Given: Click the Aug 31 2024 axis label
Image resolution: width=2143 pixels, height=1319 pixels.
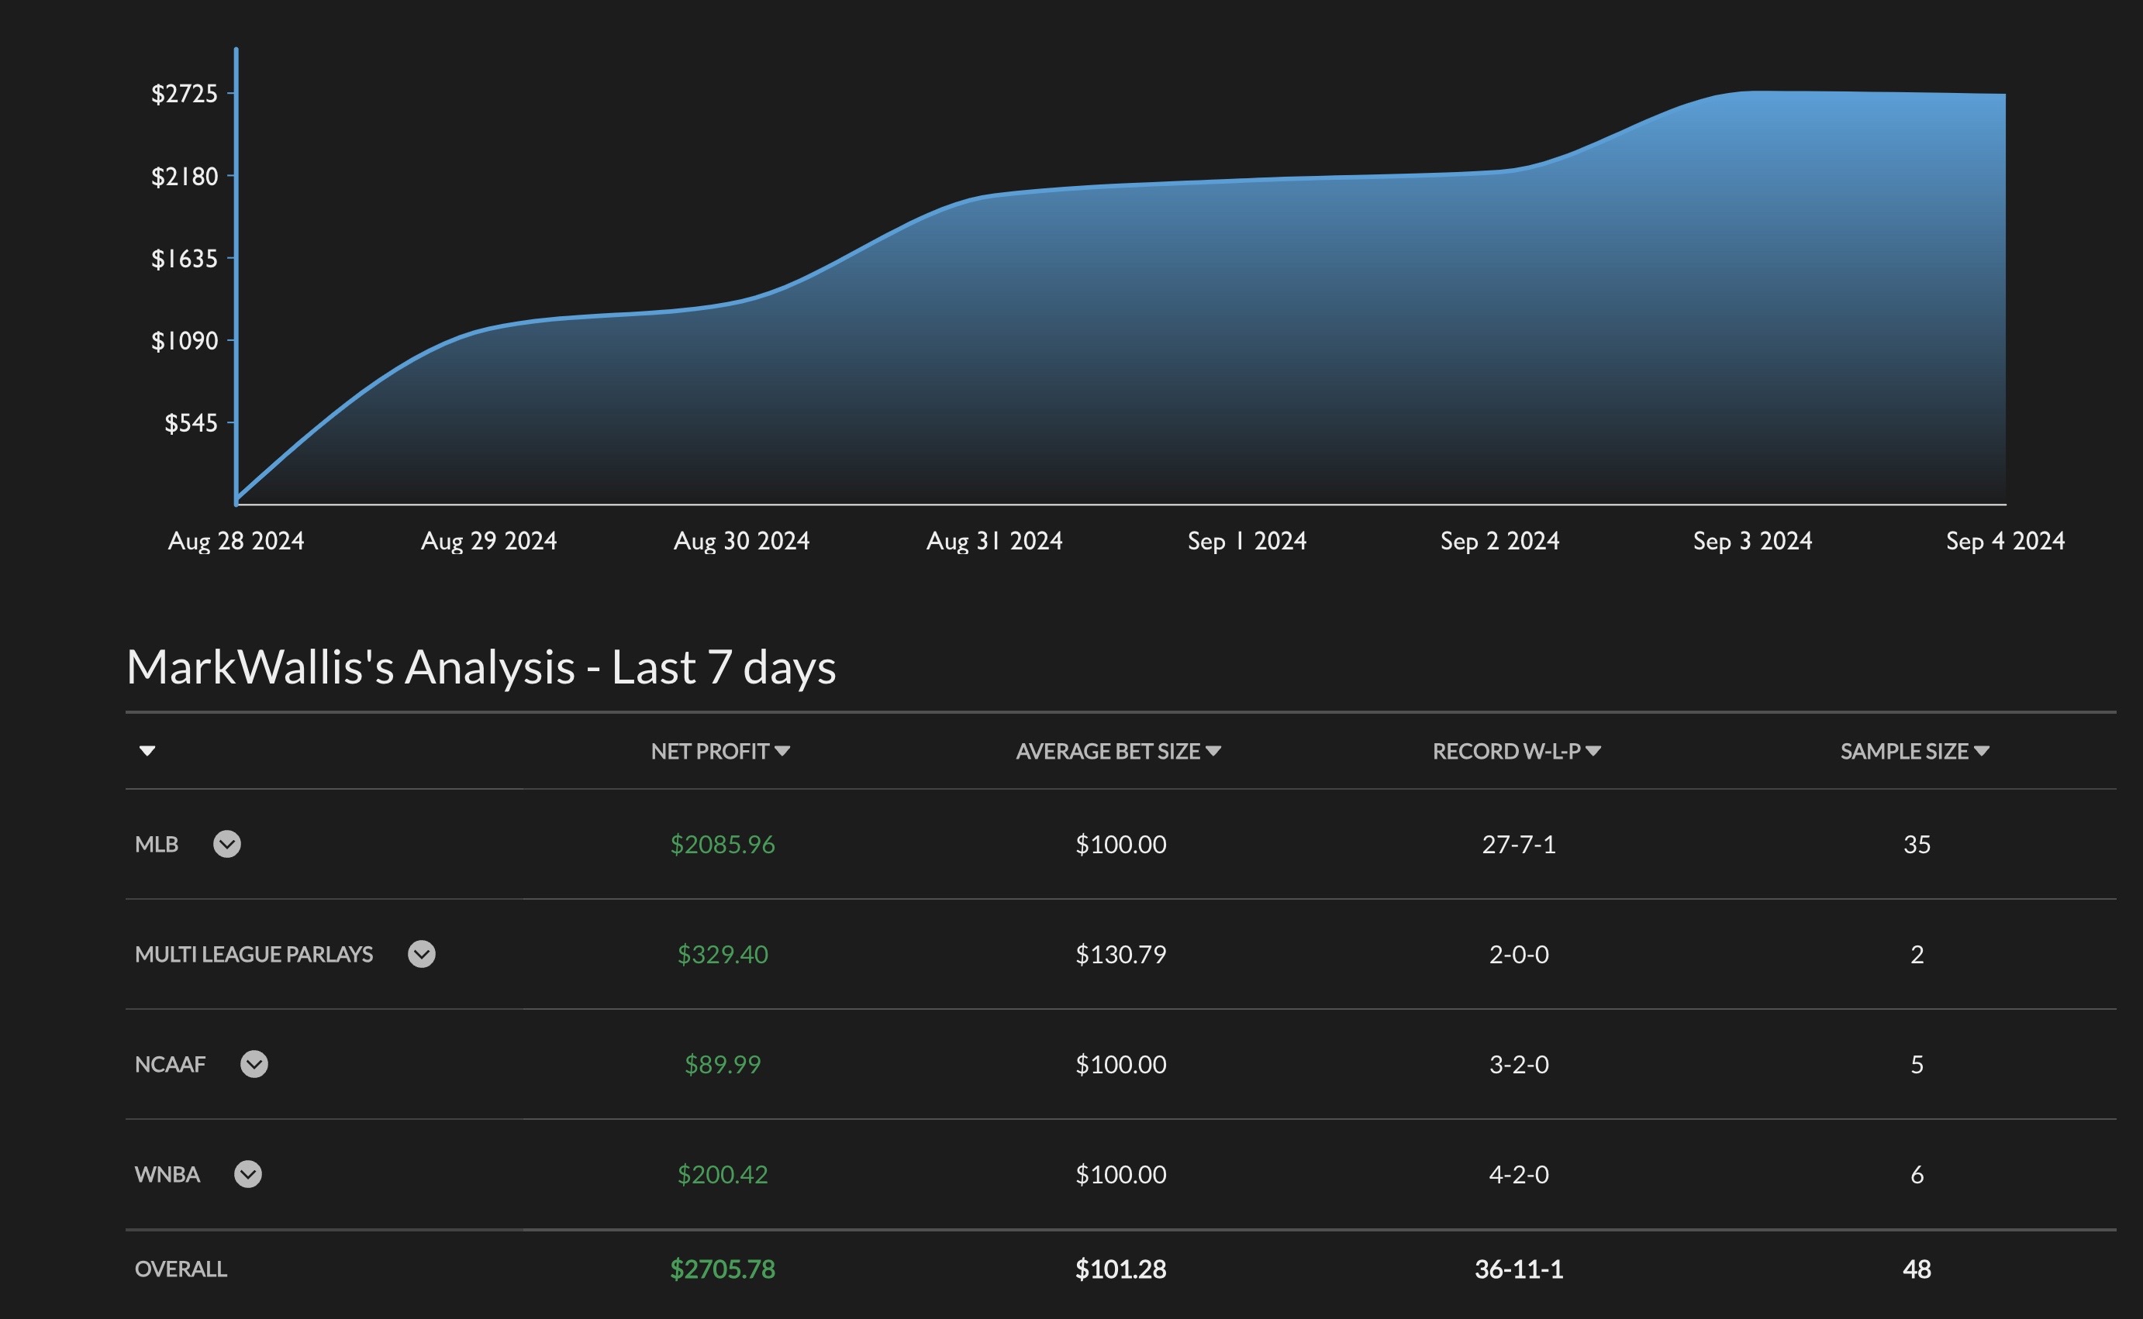Looking at the screenshot, I should coord(994,541).
